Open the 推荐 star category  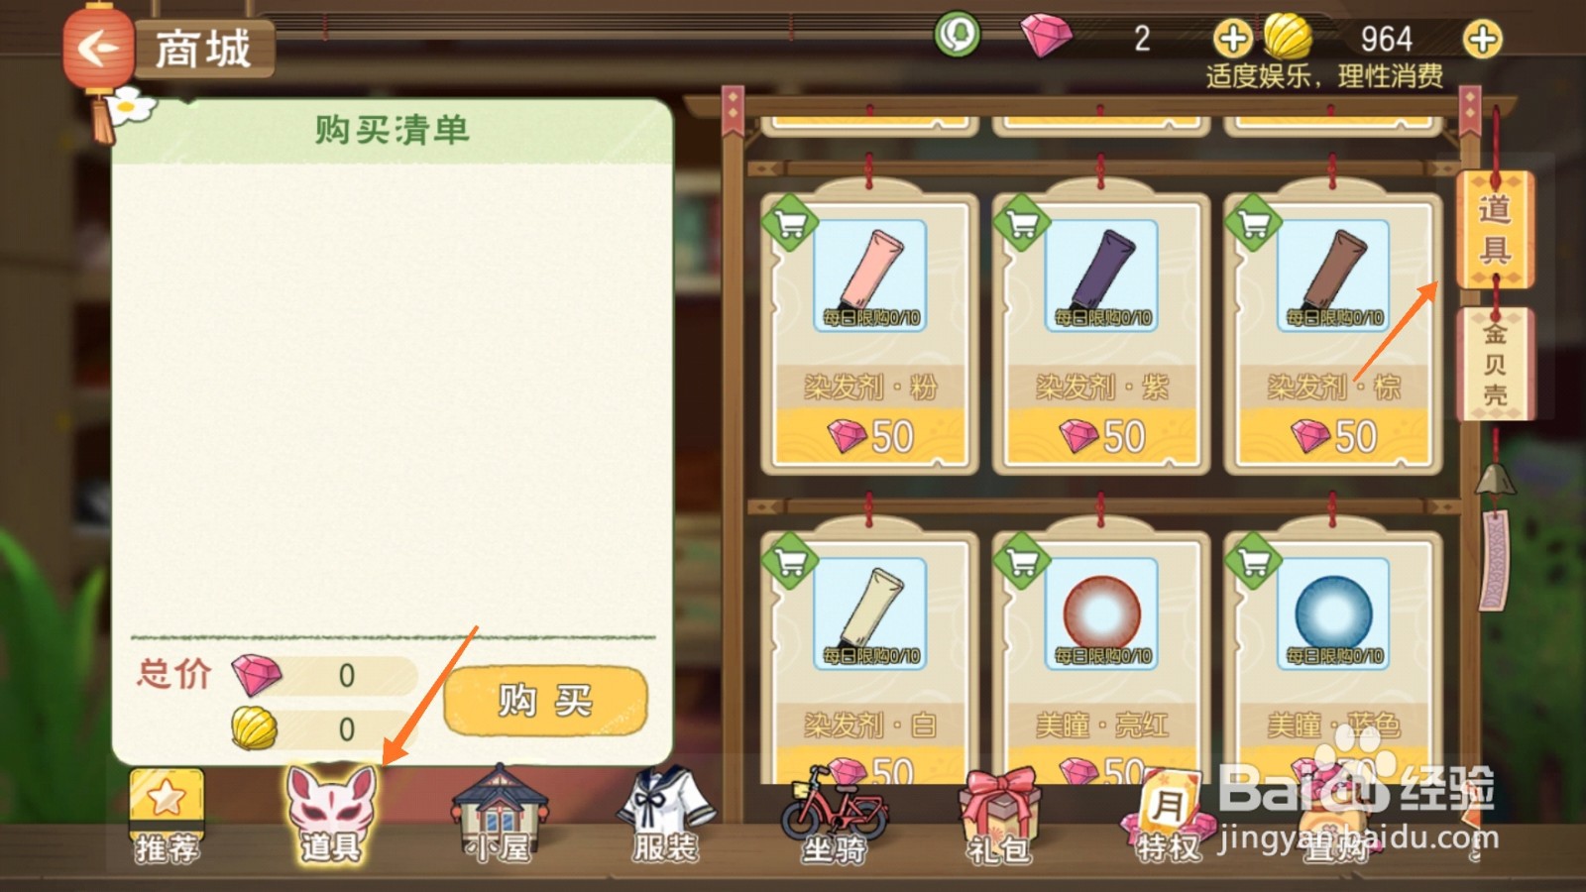[167, 816]
